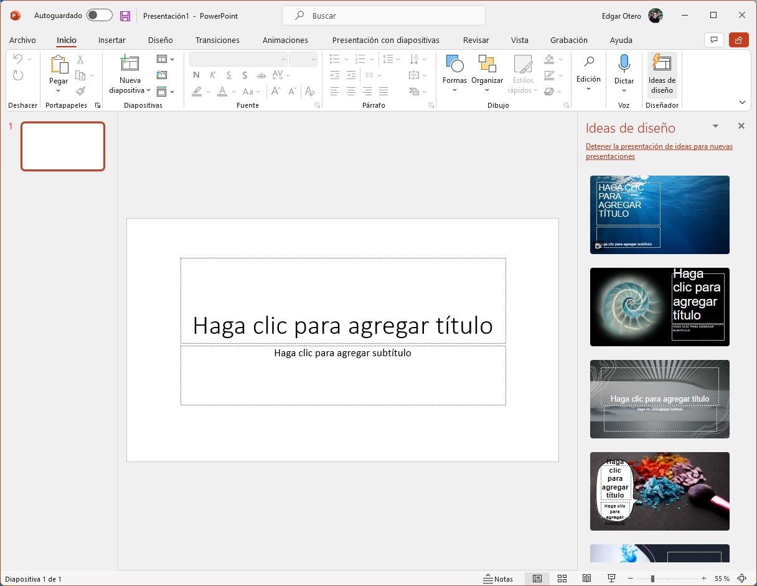Switch to the Transiciones tab
This screenshot has height=586, width=757.
pos(217,40)
